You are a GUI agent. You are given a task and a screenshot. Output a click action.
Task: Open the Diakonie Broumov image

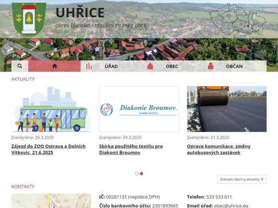pos(139,109)
